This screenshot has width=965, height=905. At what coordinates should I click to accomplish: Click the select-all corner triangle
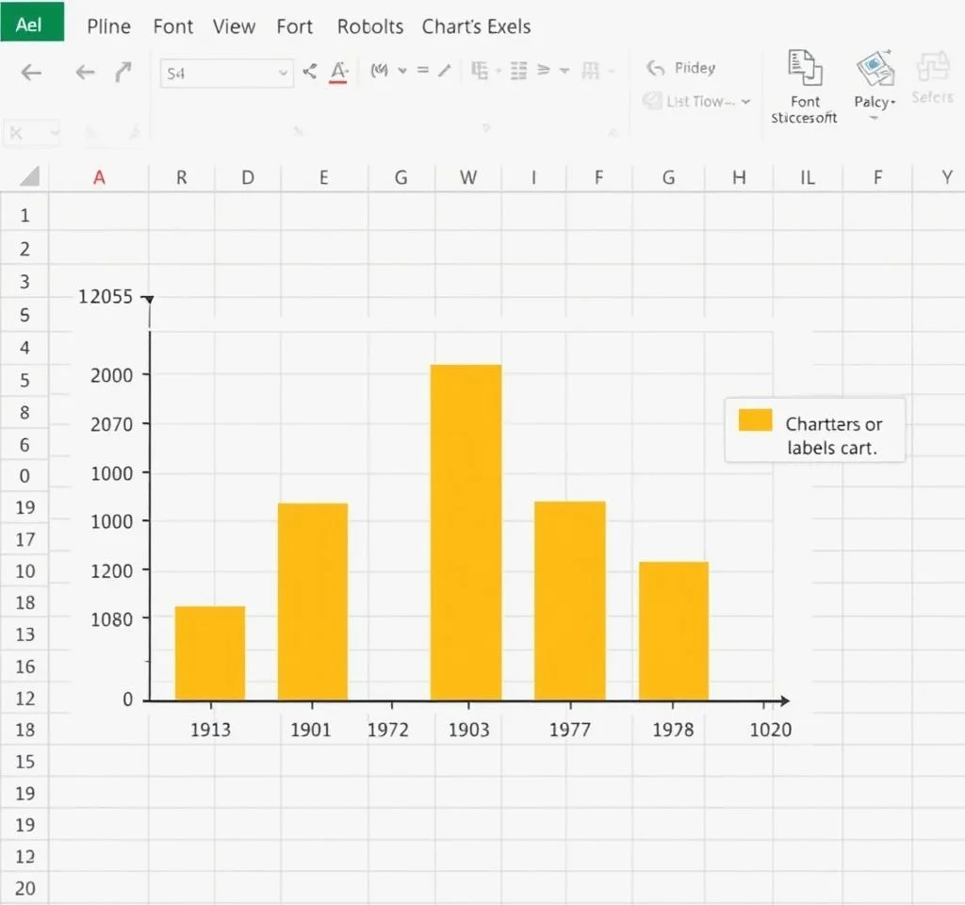tap(28, 176)
